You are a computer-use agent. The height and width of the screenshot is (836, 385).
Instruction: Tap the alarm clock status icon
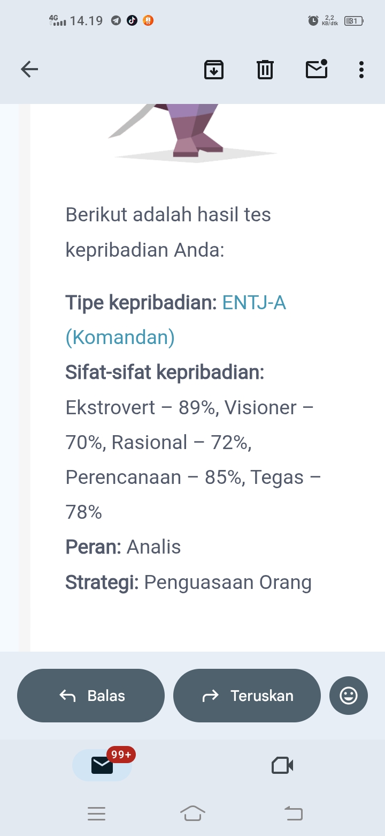pos(313,21)
